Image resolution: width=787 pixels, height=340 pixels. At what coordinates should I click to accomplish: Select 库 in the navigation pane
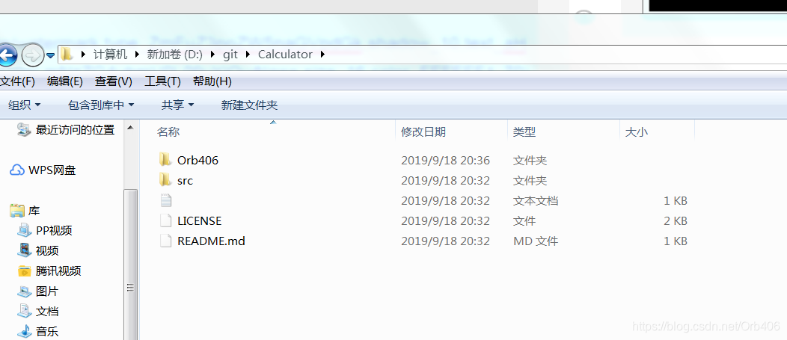(34, 211)
